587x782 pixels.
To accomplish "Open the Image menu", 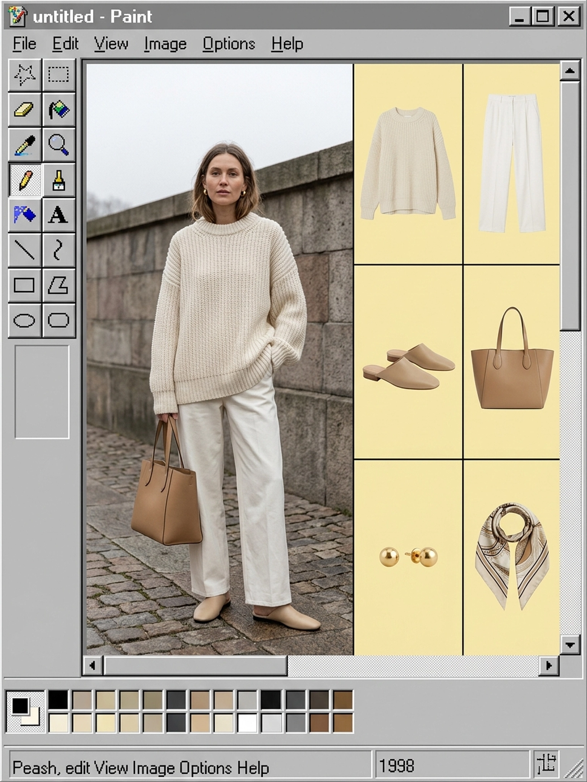I will 165,44.
